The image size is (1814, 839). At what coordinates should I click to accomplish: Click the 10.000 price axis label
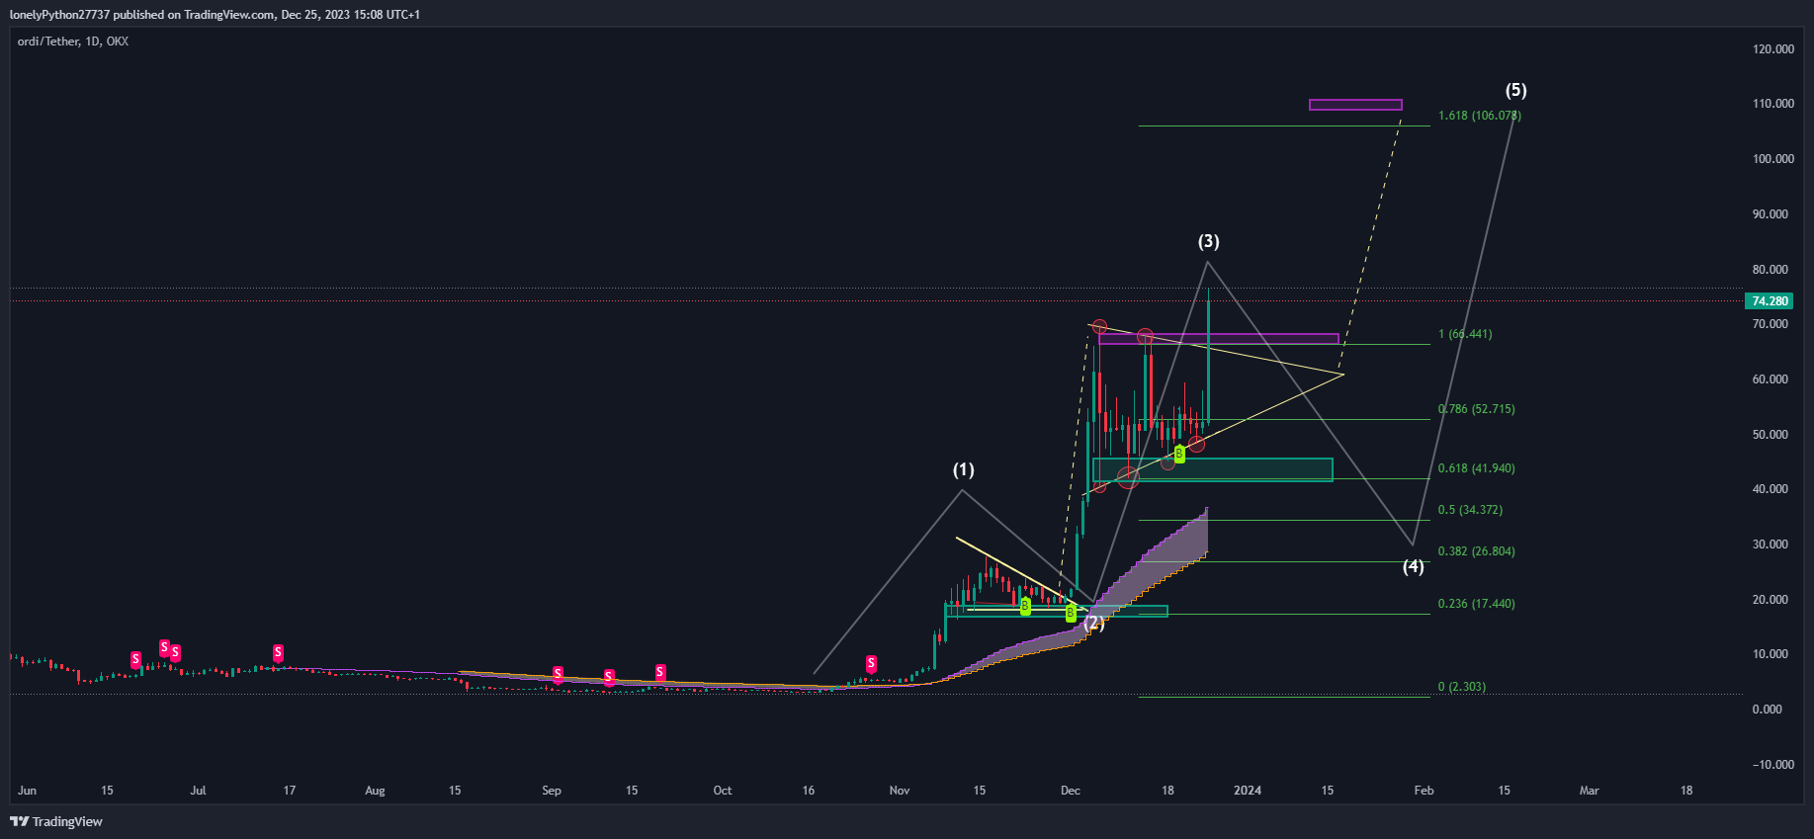click(x=1771, y=654)
